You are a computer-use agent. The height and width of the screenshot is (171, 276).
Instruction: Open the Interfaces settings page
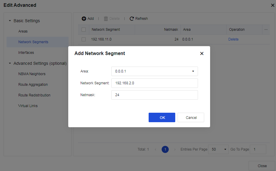pyautogui.click(x=26, y=53)
